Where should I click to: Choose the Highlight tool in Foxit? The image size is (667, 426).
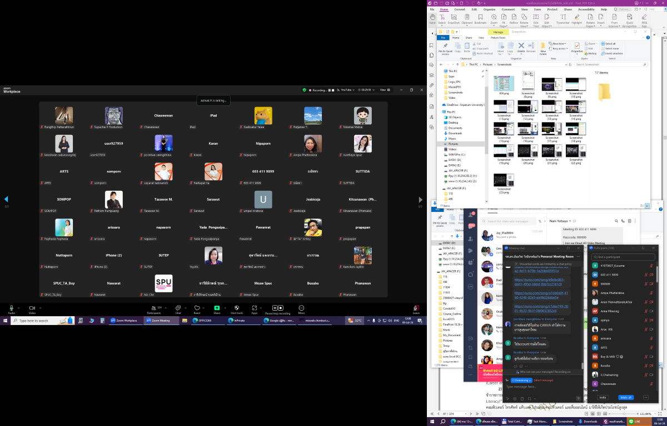(x=577, y=19)
